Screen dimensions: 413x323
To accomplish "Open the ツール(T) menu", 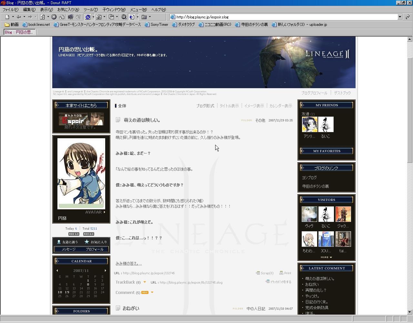I will pos(91,10).
